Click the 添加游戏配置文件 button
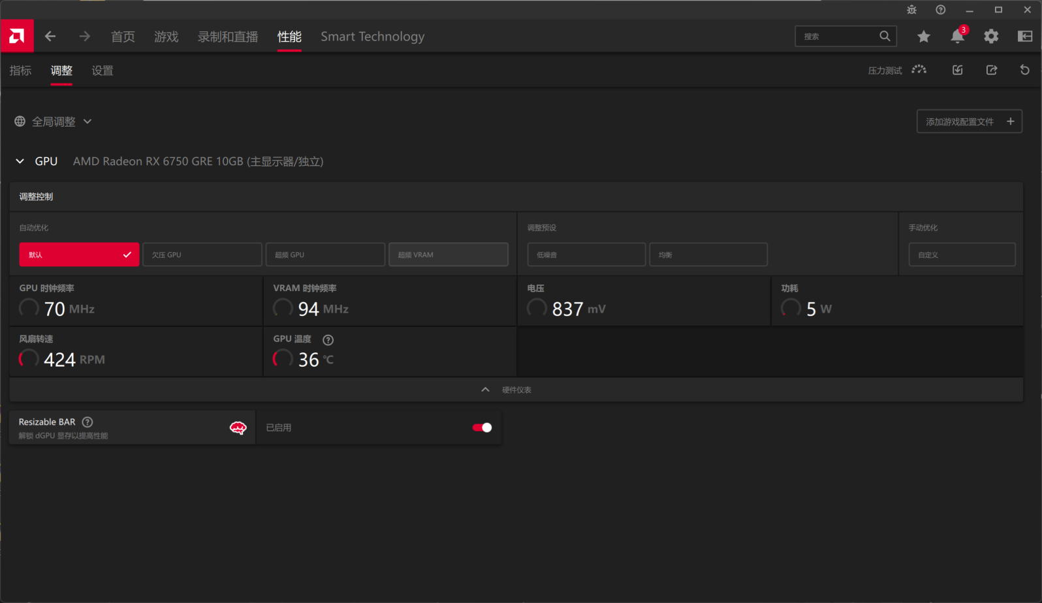The height and width of the screenshot is (603, 1042). click(969, 121)
